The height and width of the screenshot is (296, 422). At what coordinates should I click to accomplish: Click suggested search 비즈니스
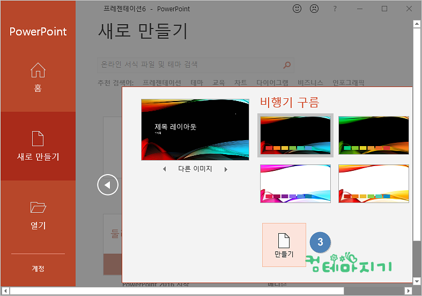310,83
